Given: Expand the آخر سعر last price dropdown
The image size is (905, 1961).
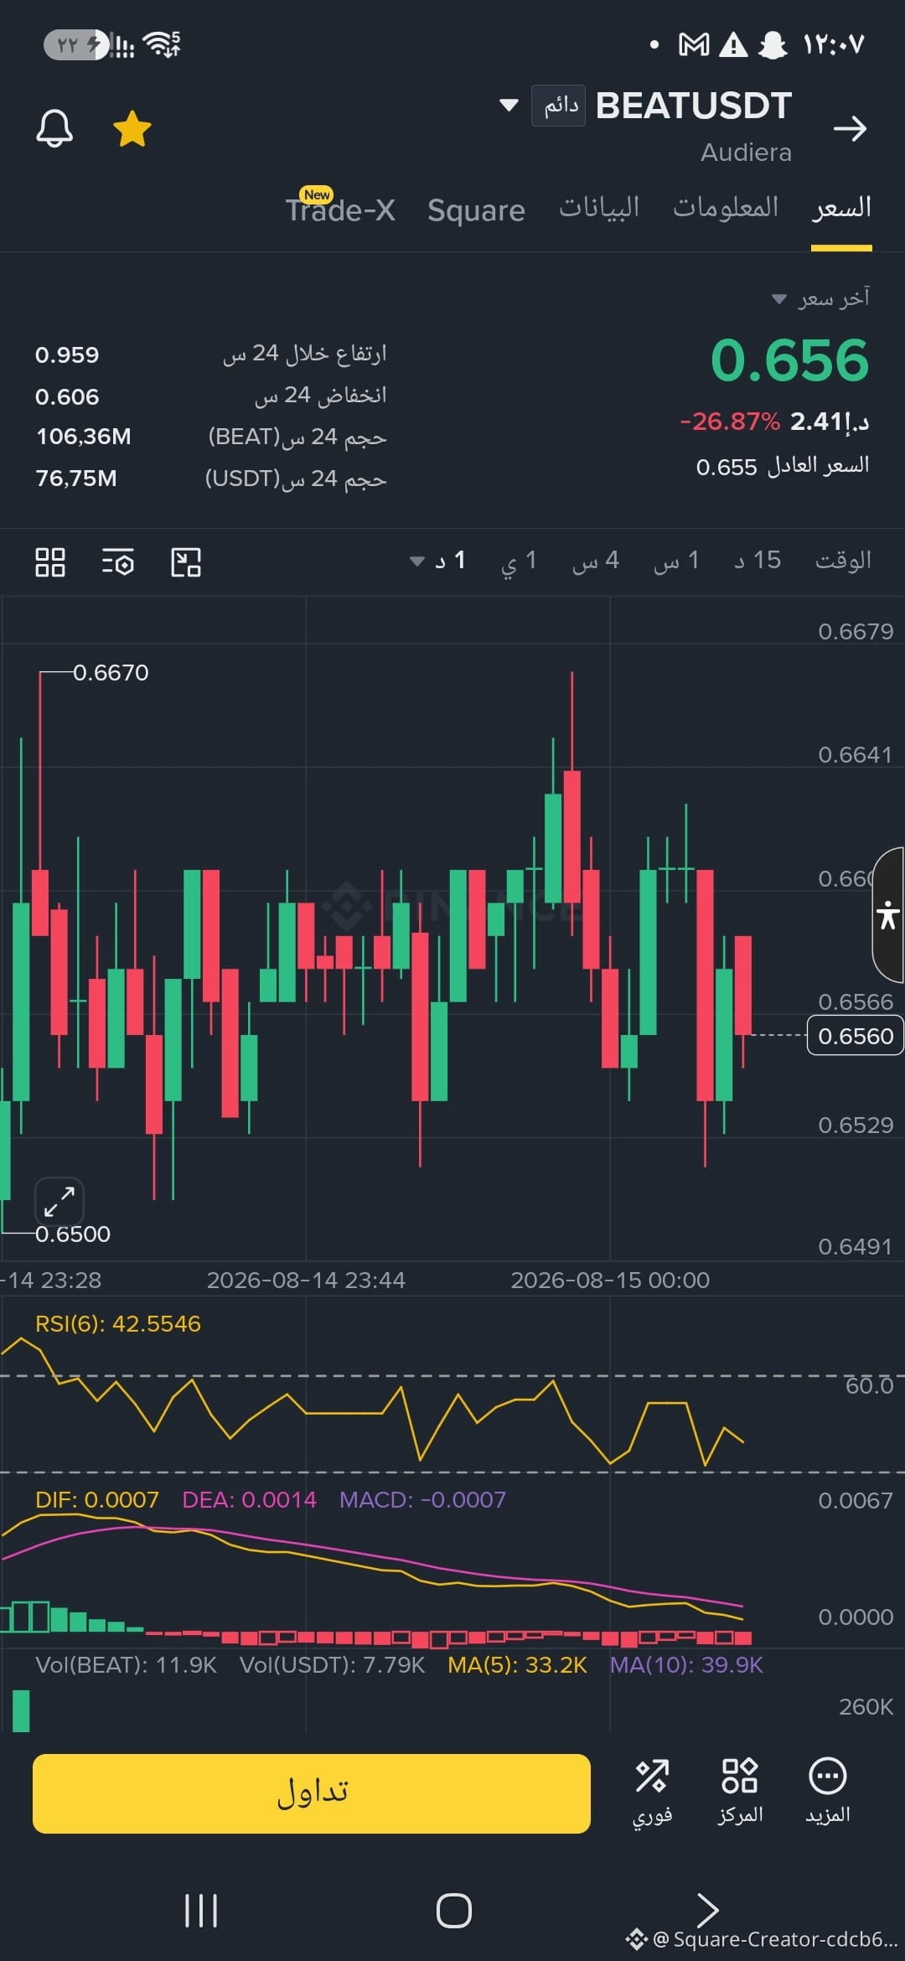Looking at the screenshot, I should coord(820,298).
